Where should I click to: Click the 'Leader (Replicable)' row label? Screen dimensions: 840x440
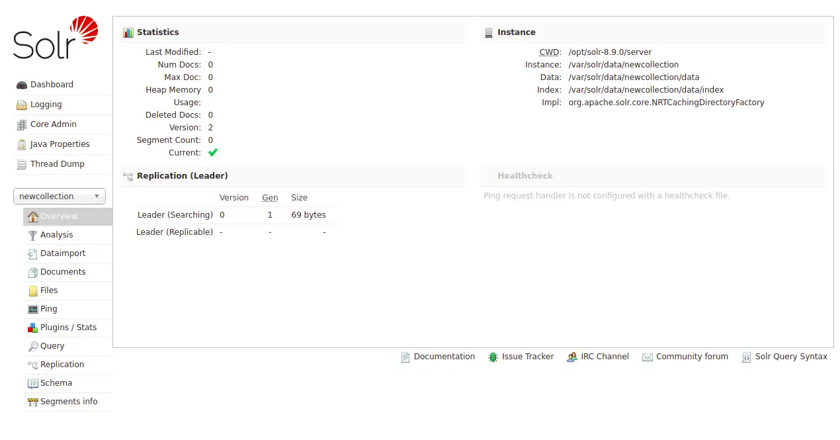175,232
